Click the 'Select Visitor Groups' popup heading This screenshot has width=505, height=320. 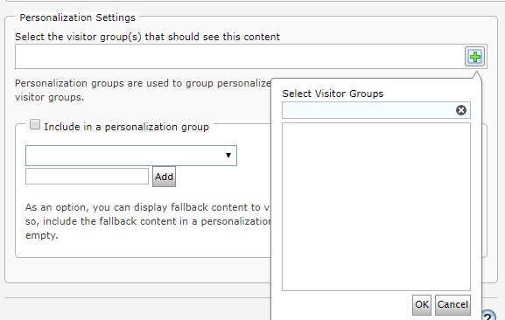click(x=333, y=94)
